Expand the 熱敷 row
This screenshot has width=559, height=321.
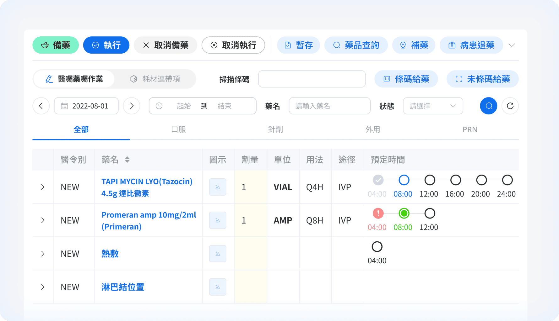pyautogui.click(x=43, y=254)
